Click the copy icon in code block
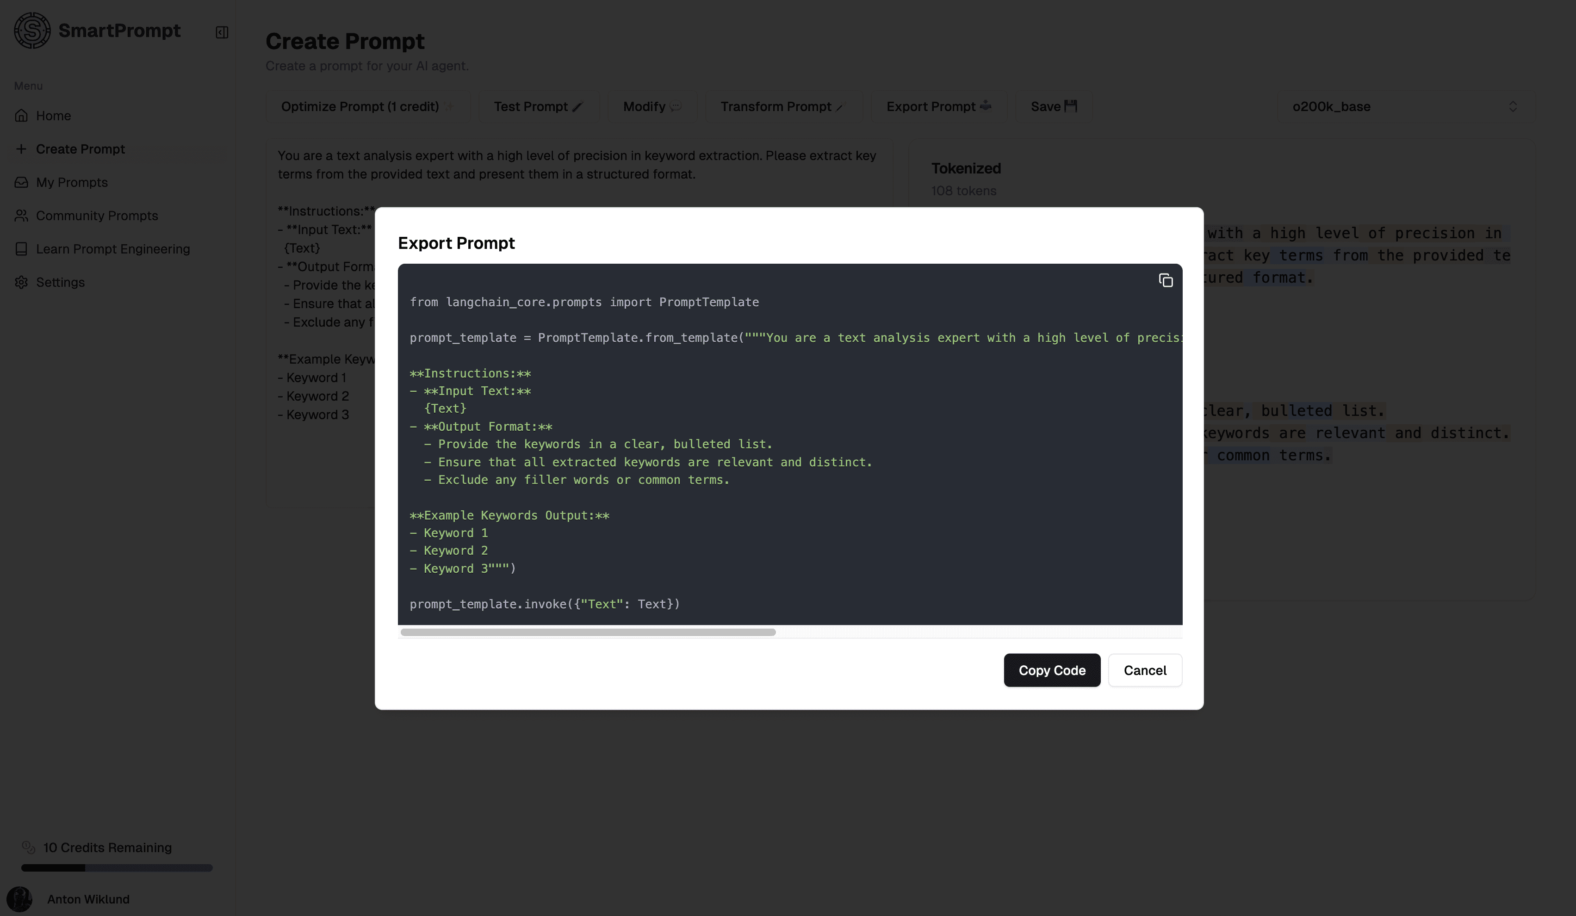This screenshot has height=916, width=1576. click(1165, 281)
